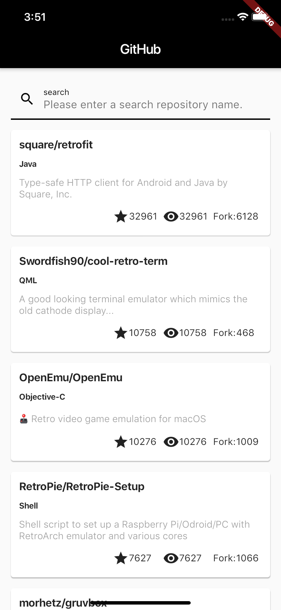Click the star icon on Swordfish90/cool-retro-term

point(121,333)
